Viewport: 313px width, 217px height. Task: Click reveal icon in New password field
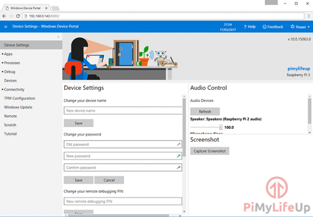click(x=179, y=156)
